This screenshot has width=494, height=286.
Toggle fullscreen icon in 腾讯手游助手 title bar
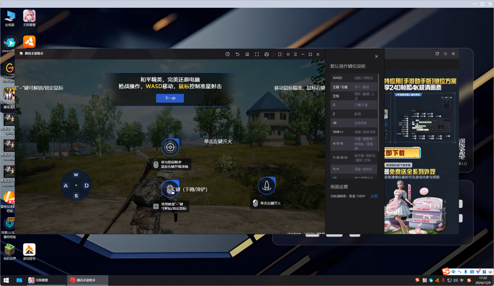coord(257,54)
